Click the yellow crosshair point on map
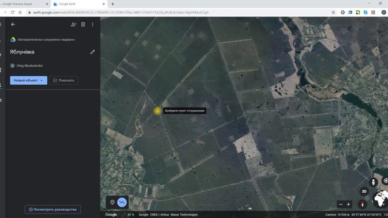388x218 pixels. (x=158, y=111)
